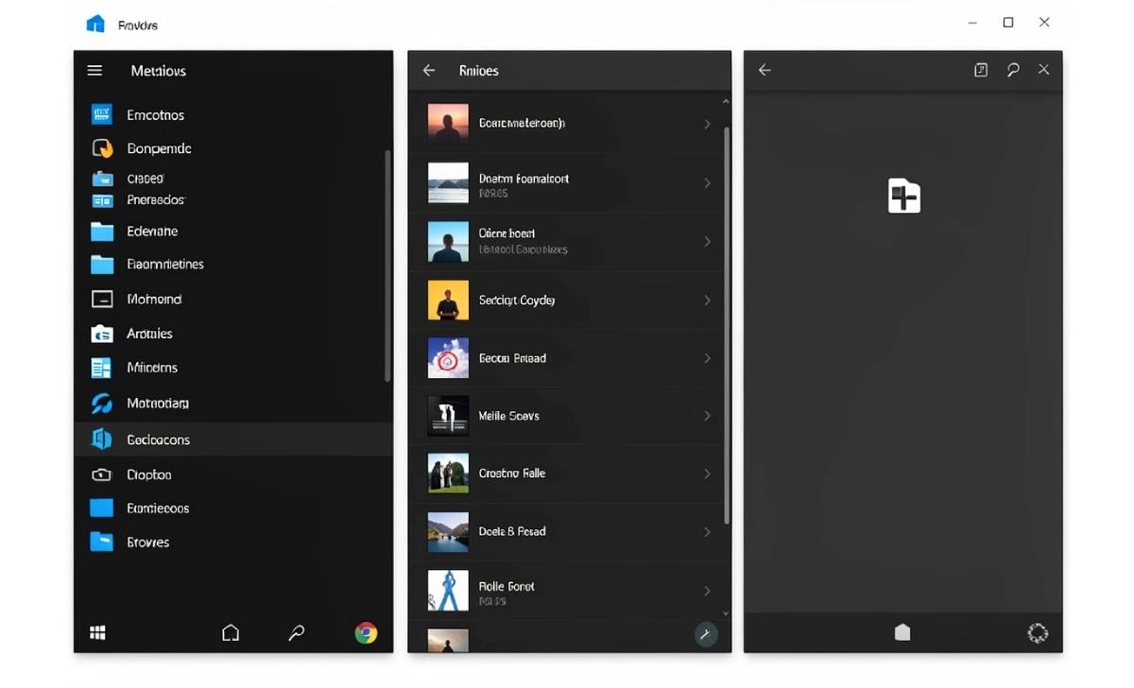Expand the Crostno Falle item chevron
Screen dimensions: 1134x688
click(707, 473)
